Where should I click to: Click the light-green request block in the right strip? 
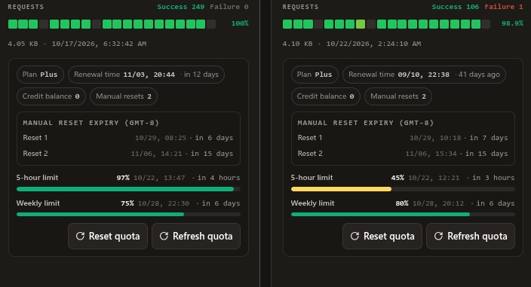coord(361,24)
